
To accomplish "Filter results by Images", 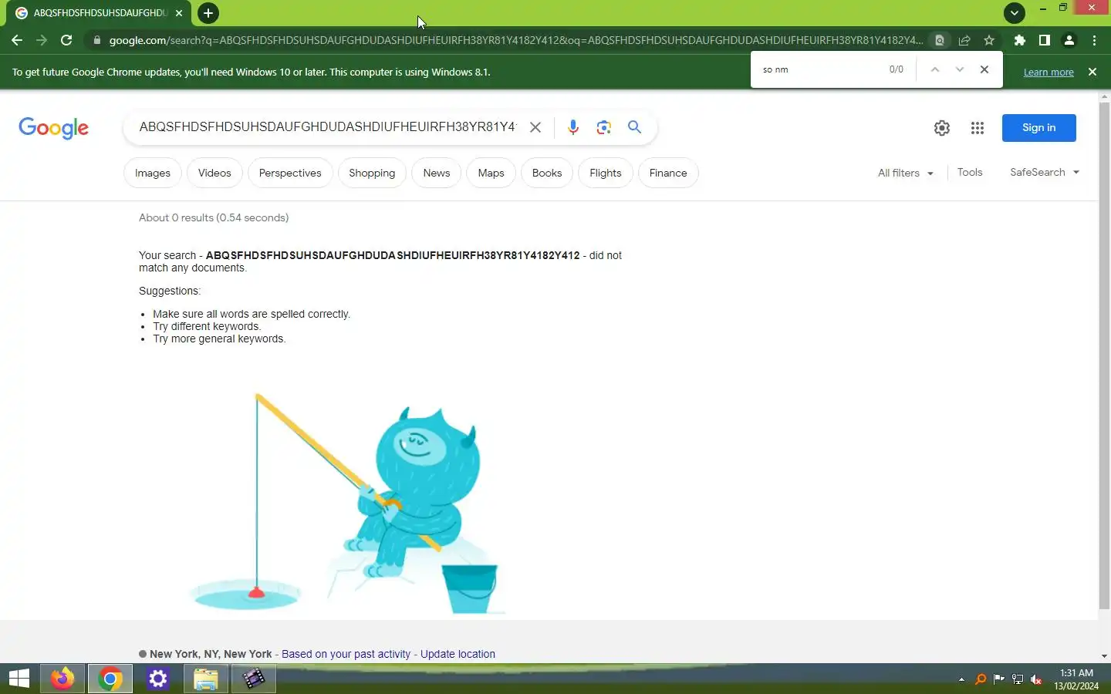I will [x=153, y=173].
